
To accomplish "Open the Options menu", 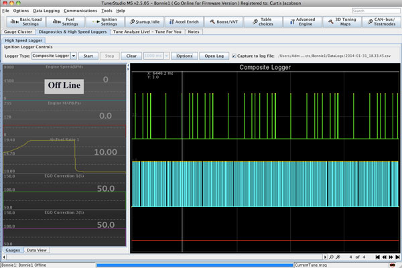I will [21, 11].
